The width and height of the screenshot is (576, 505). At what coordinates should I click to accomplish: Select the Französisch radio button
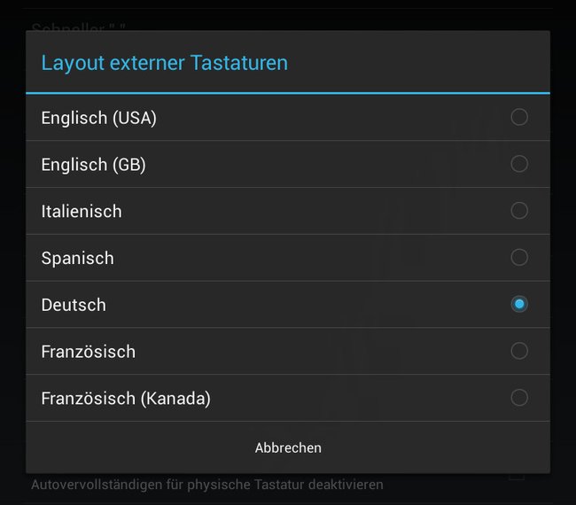(x=519, y=351)
